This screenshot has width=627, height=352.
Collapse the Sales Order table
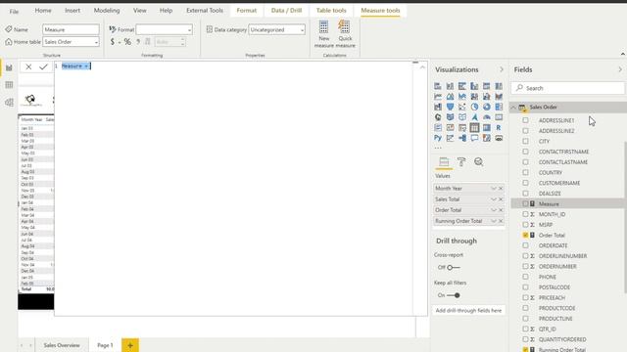513,108
